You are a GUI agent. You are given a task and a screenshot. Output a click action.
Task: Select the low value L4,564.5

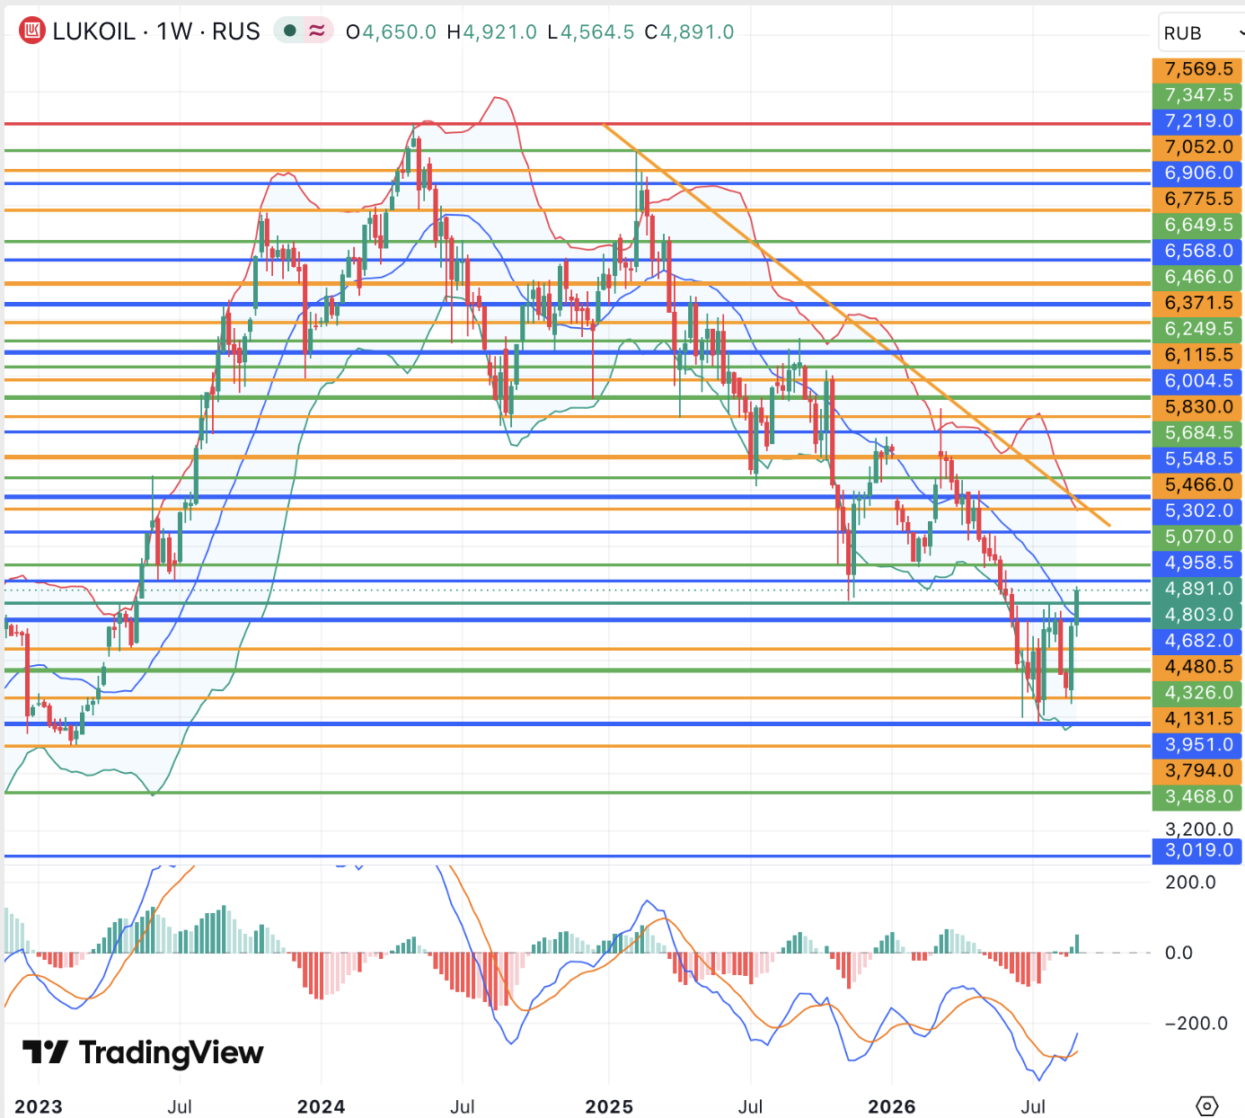(x=590, y=32)
